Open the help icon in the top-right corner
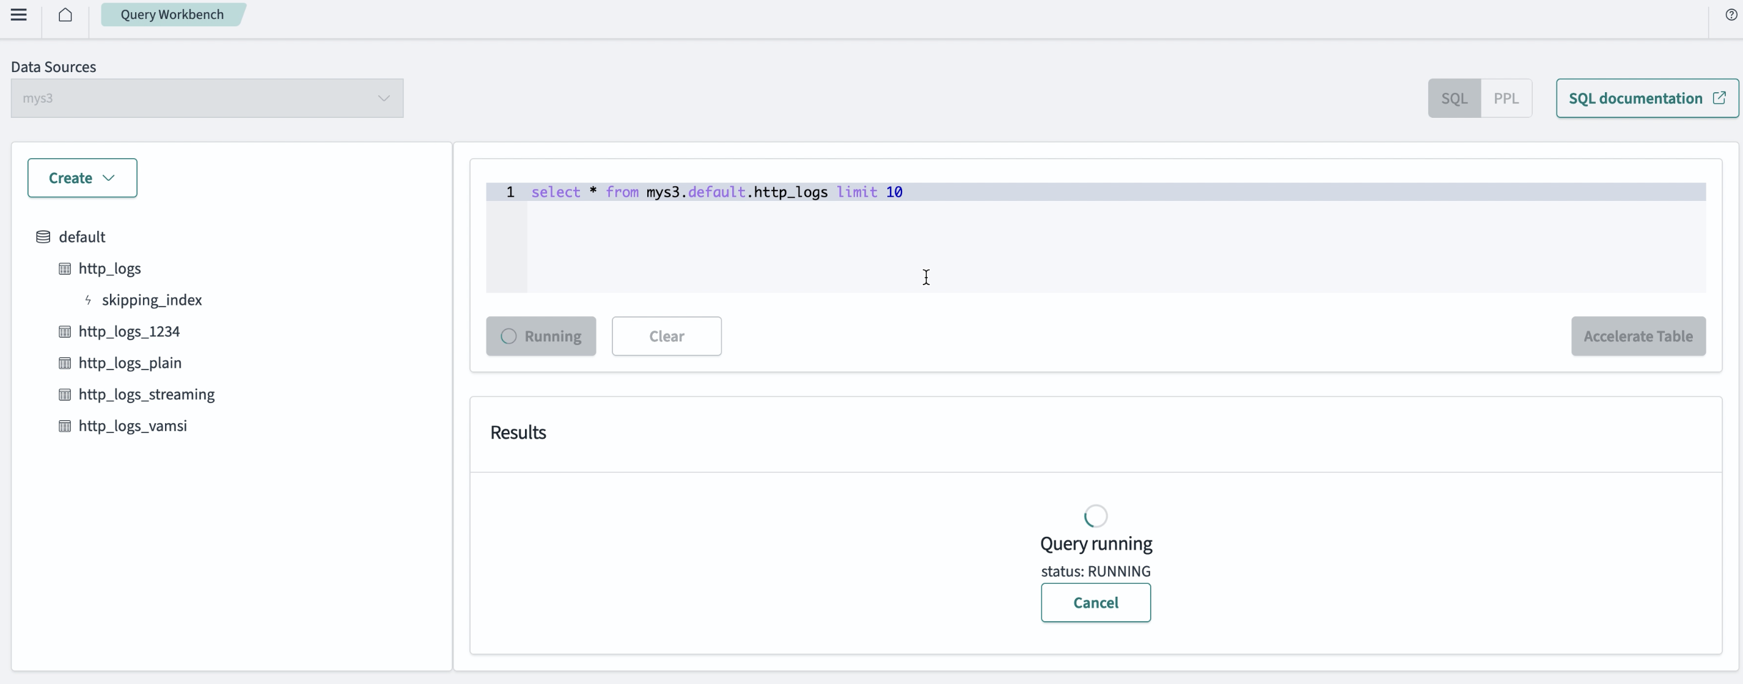 1731,15
